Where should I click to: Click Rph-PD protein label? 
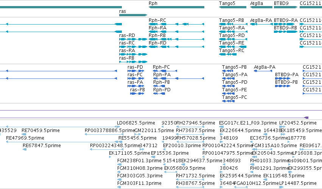coord(162,90)
